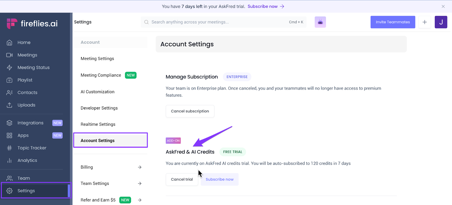
Task: Open Meeting Settings menu item
Action: point(97,59)
